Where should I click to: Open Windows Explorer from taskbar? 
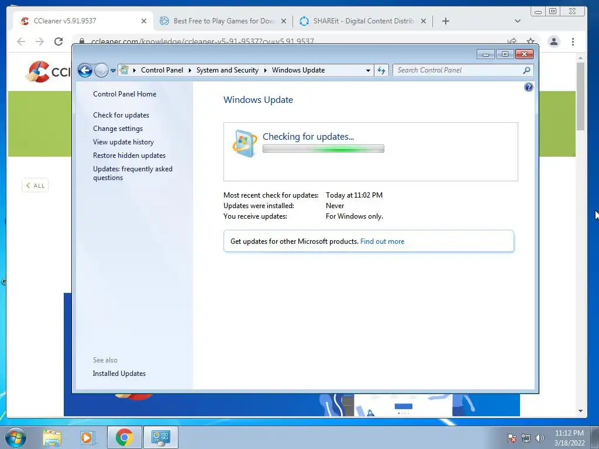coord(52,437)
